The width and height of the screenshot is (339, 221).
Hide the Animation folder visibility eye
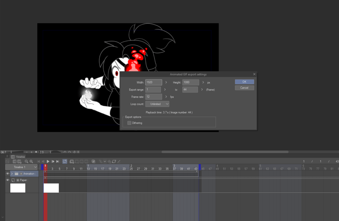pos(7,174)
